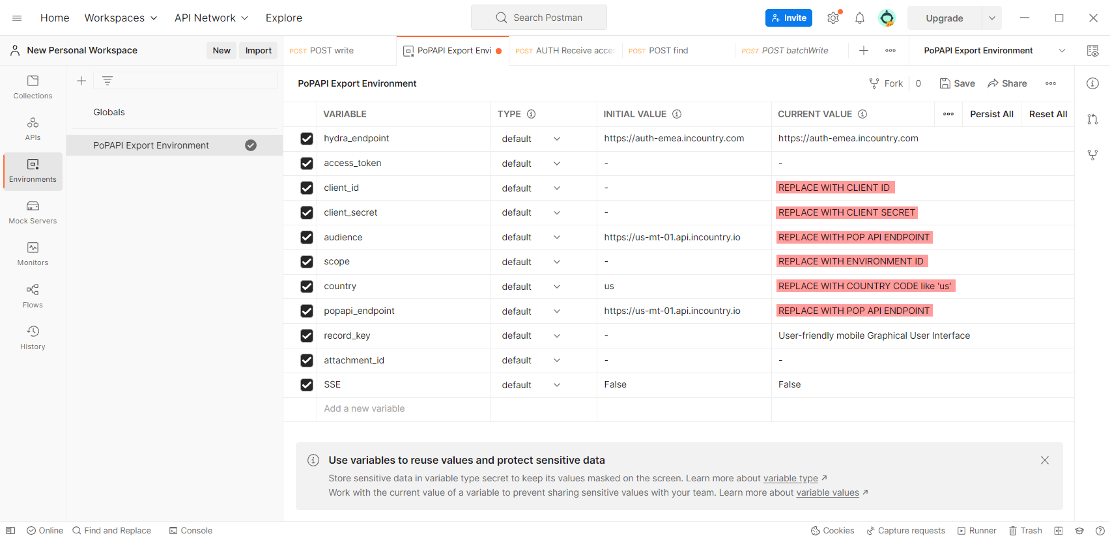Open the notifications bell
The width and height of the screenshot is (1110, 538).
(860, 18)
